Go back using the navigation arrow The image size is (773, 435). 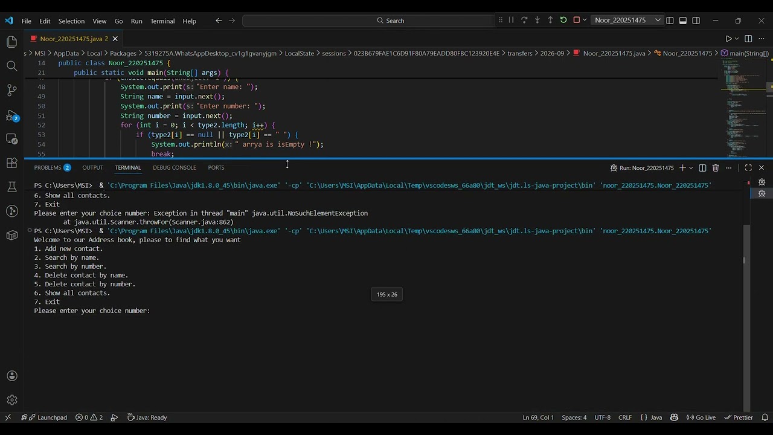(x=219, y=21)
